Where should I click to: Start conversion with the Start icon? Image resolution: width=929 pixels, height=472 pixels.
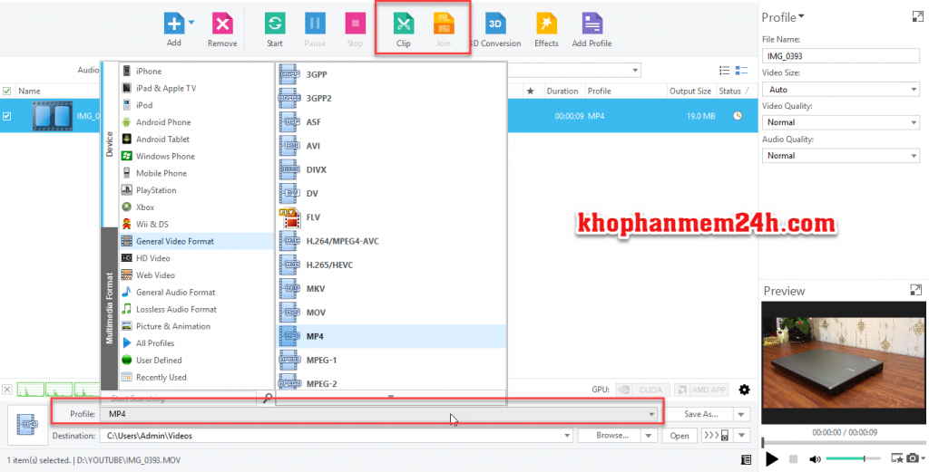coord(276,24)
